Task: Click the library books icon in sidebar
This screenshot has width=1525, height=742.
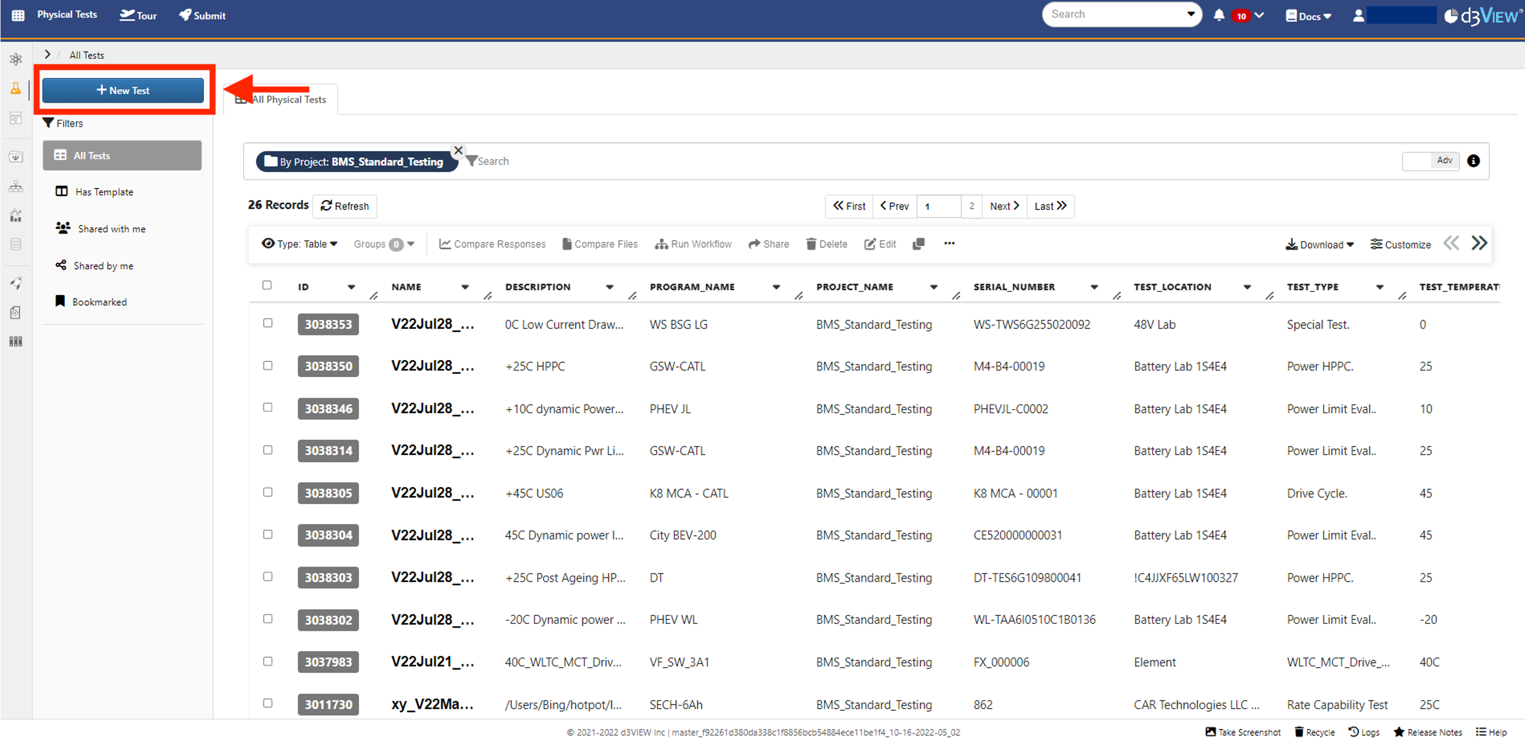Action: 16,341
